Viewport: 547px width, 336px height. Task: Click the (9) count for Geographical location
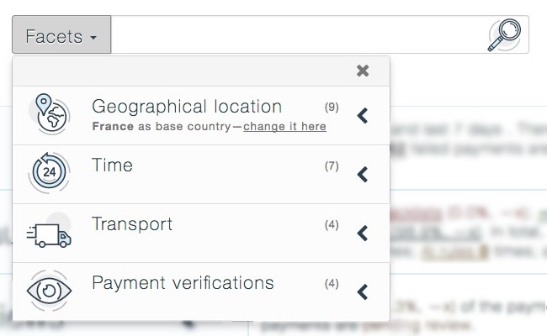pos(332,108)
